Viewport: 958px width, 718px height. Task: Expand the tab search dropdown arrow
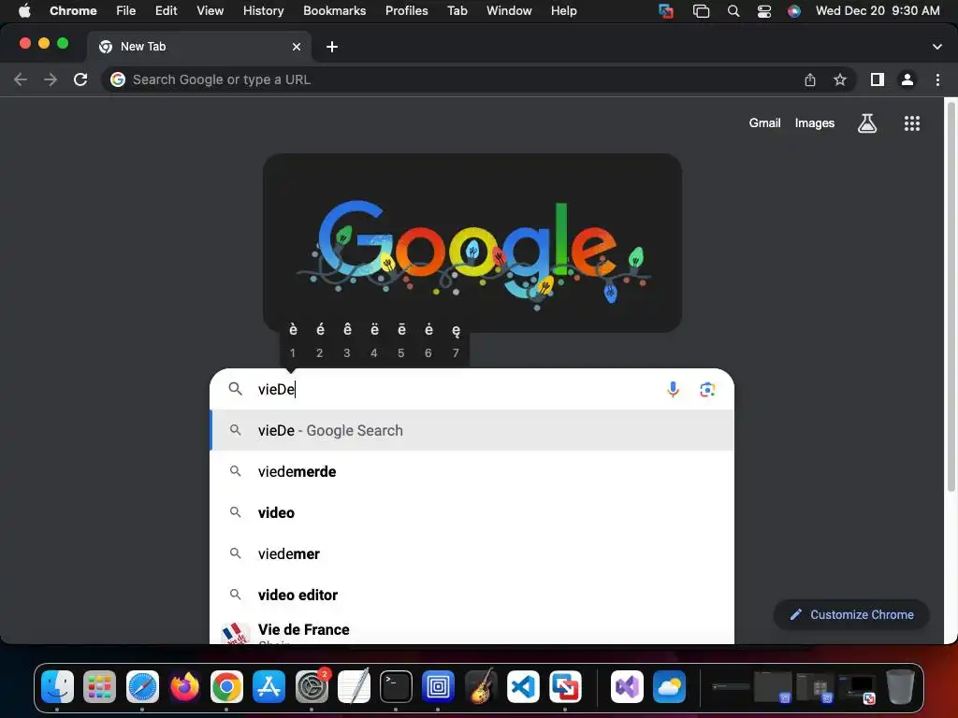tap(936, 47)
